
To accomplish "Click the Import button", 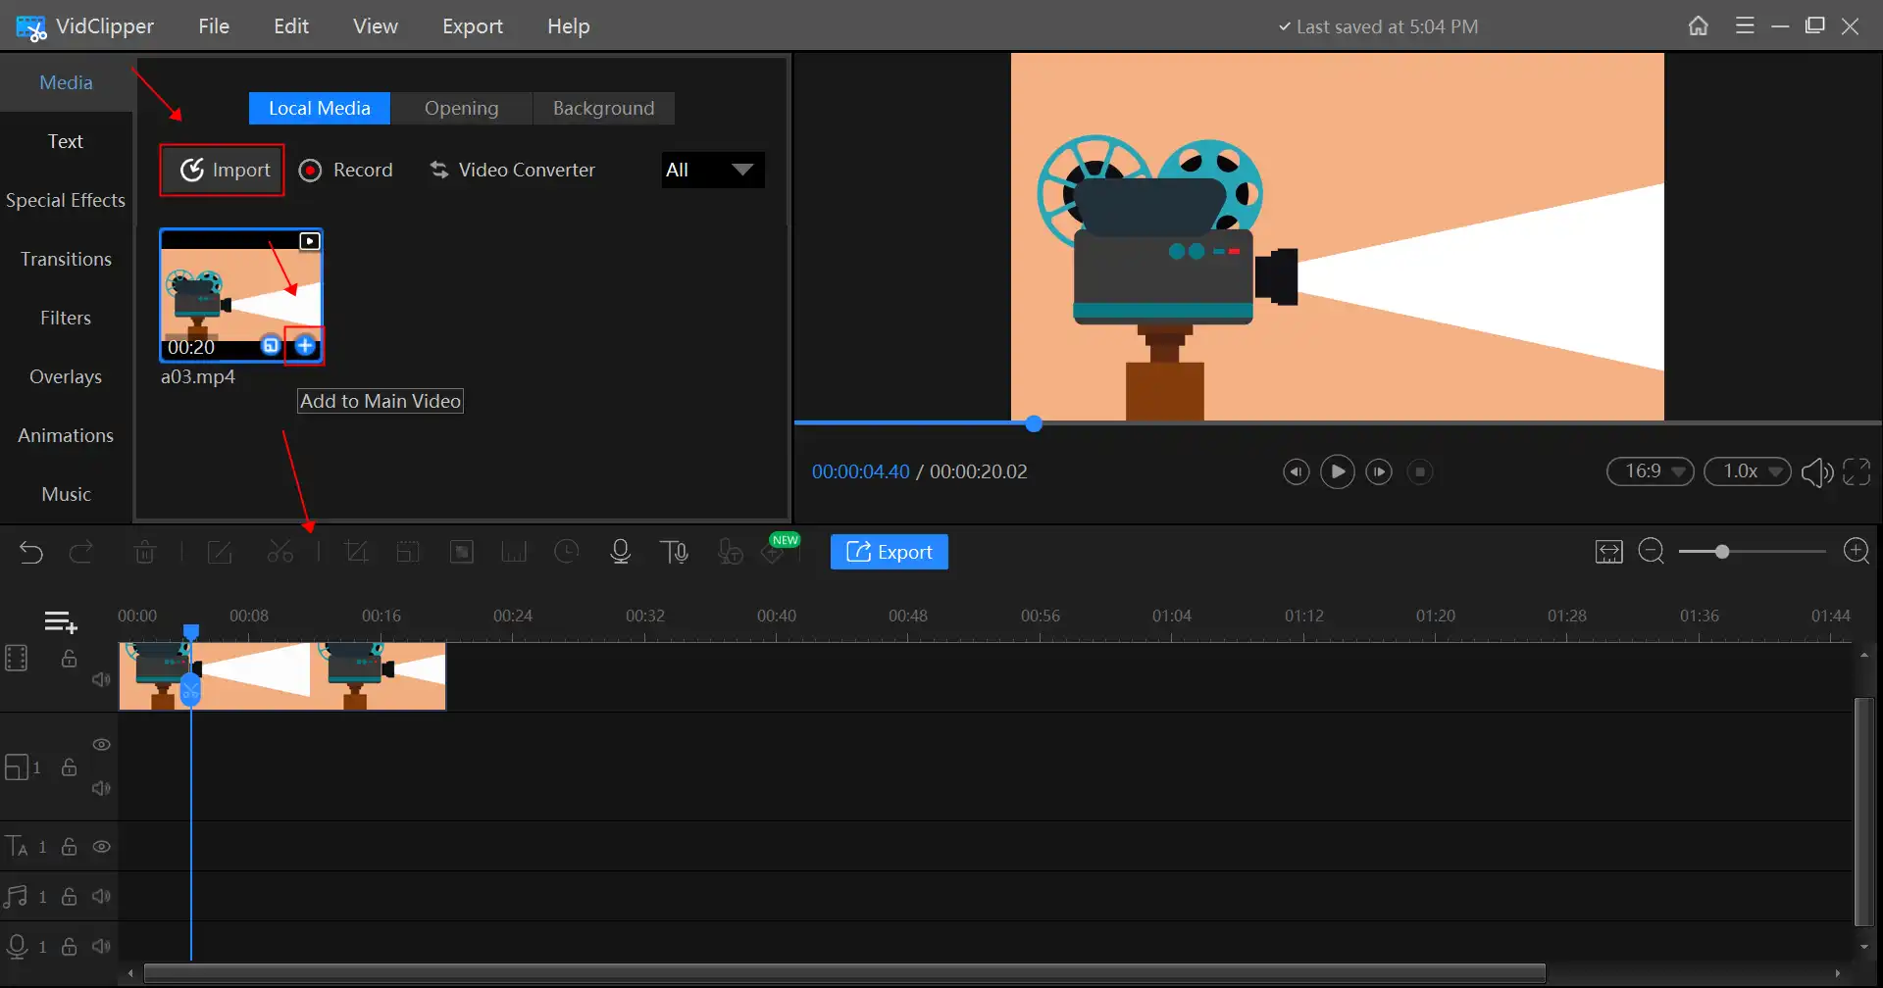I will (223, 170).
